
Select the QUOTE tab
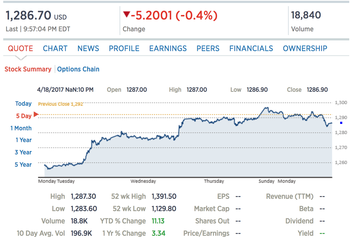click(20, 48)
